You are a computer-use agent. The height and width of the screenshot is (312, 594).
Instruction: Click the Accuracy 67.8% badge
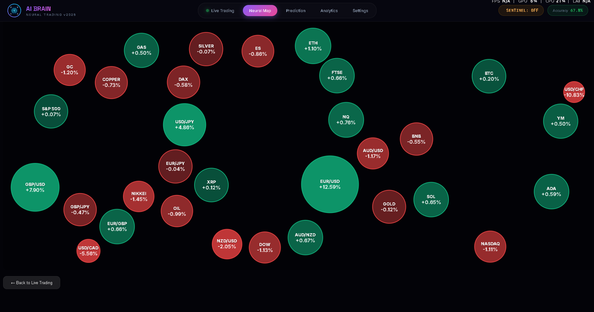pos(567,11)
